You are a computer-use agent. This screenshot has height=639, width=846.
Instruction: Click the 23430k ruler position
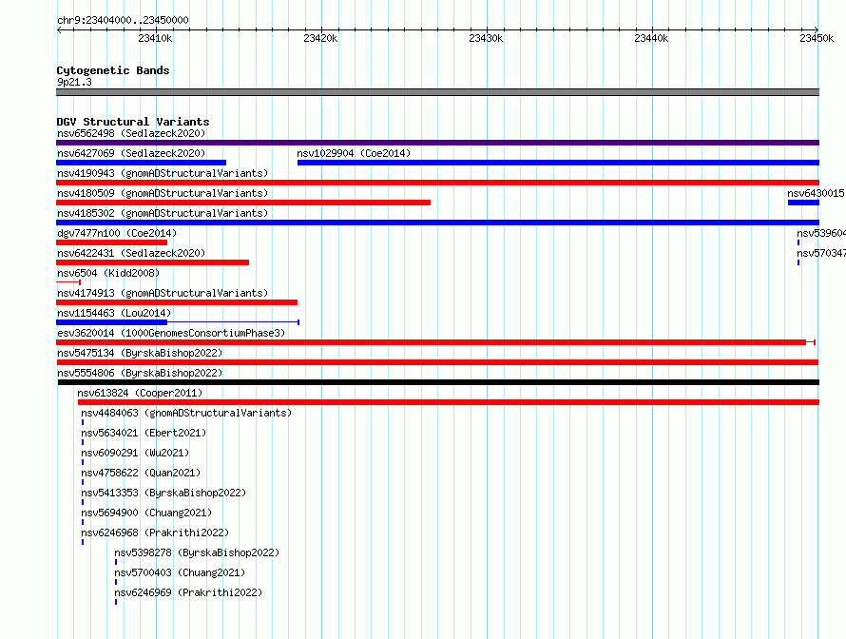tap(486, 38)
